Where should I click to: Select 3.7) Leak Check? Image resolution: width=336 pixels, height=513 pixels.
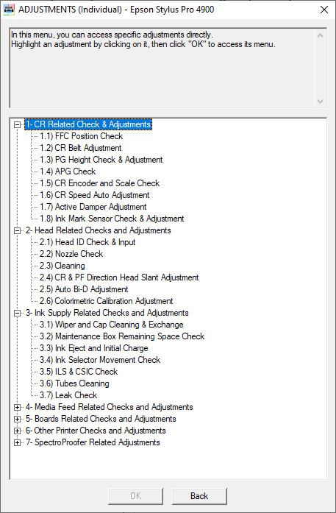(x=68, y=395)
